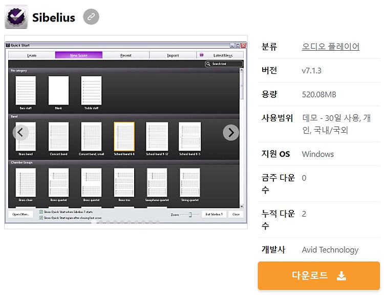Adjust the Zoom slider handle
This screenshot has width=384, height=295.
pos(190,215)
